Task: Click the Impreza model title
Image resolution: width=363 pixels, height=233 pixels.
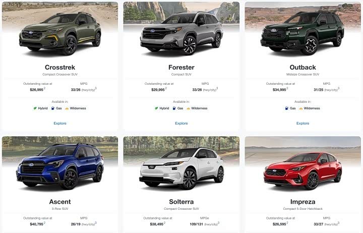Action: 303,202
